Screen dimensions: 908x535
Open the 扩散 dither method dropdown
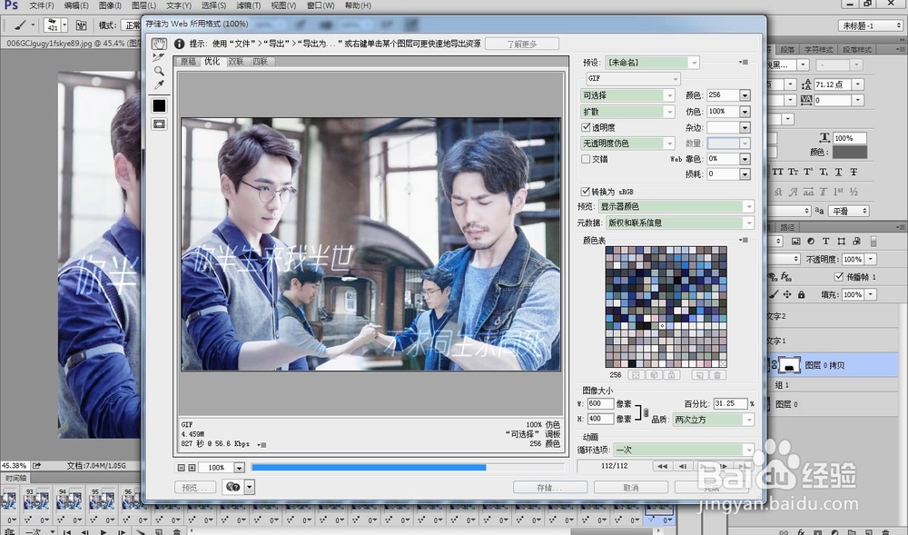click(627, 111)
